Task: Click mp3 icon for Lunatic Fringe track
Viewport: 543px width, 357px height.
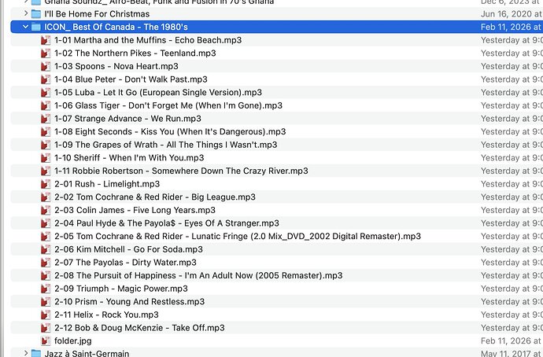Action: coord(46,236)
